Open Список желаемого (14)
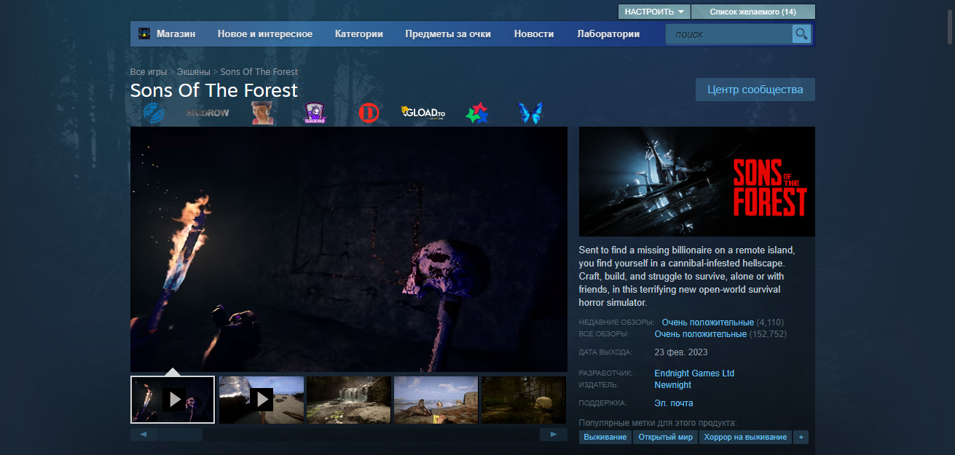Screen dimensions: 955x455 [x=753, y=12]
